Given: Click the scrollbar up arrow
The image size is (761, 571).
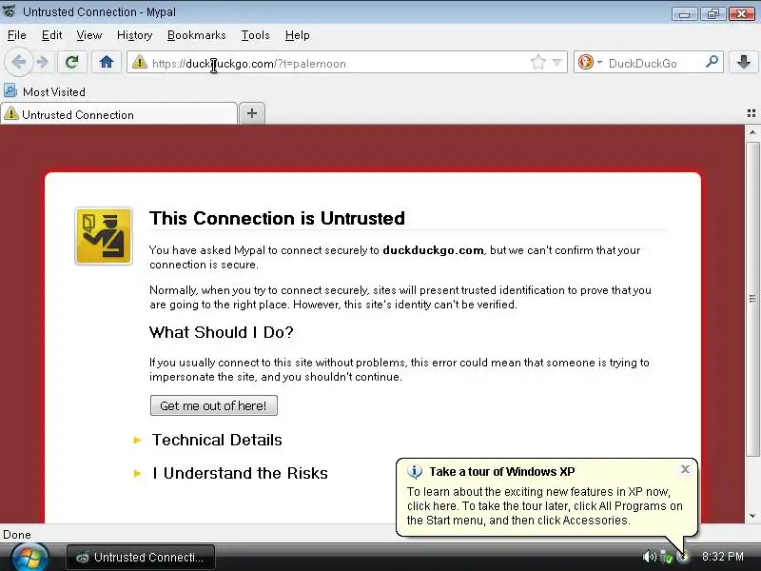Looking at the screenshot, I should tap(752, 132).
